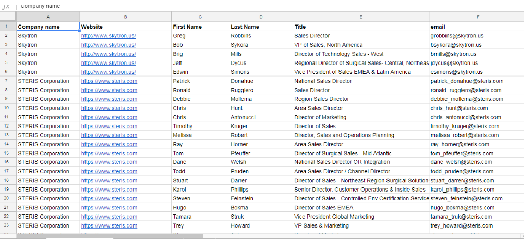Click the 'Last Name' header cell
The height and width of the screenshot is (240, 532).
261,27
